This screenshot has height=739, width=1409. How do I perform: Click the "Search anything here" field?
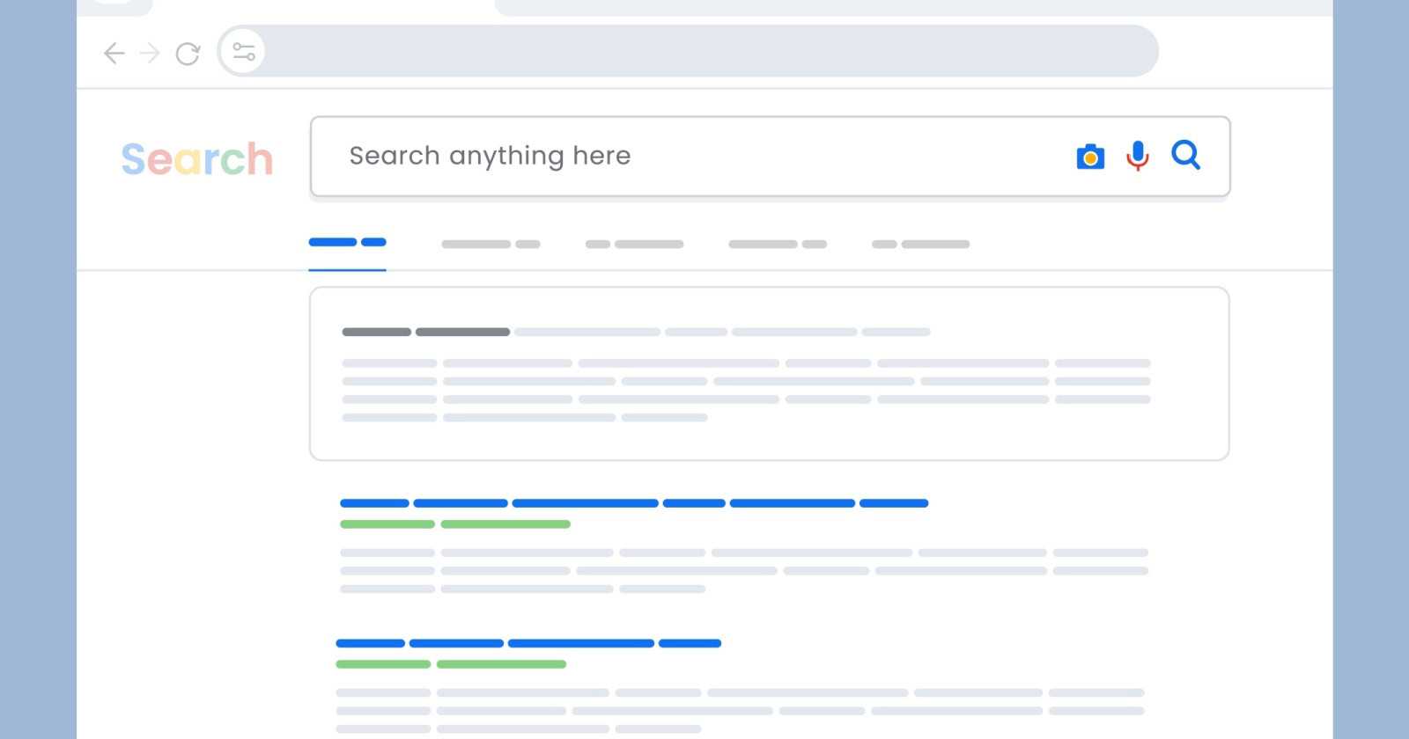click(687, 157)
